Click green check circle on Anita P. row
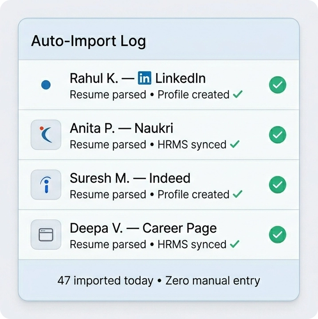This screenshot has height=319, width=318. tap(278, 134)
